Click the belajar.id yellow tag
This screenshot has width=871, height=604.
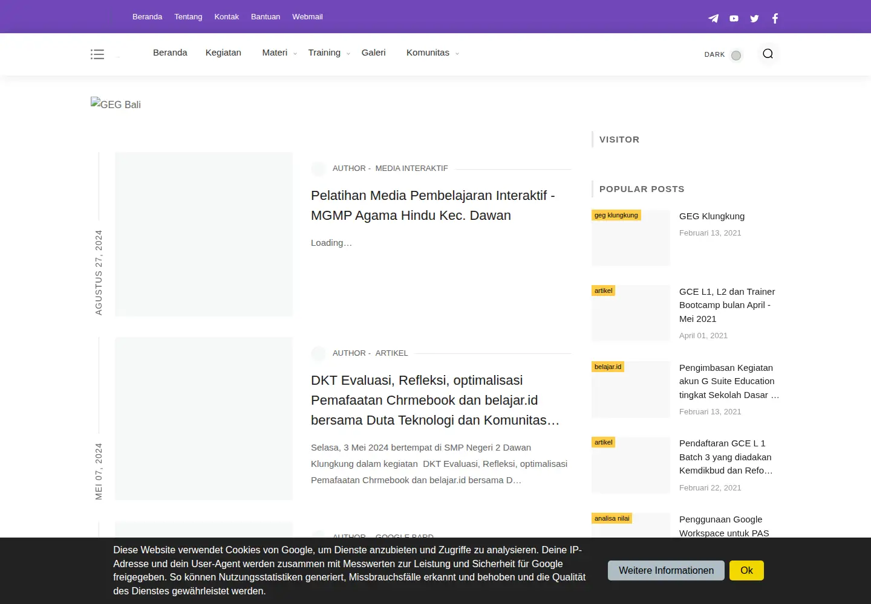tap(608, 367)
